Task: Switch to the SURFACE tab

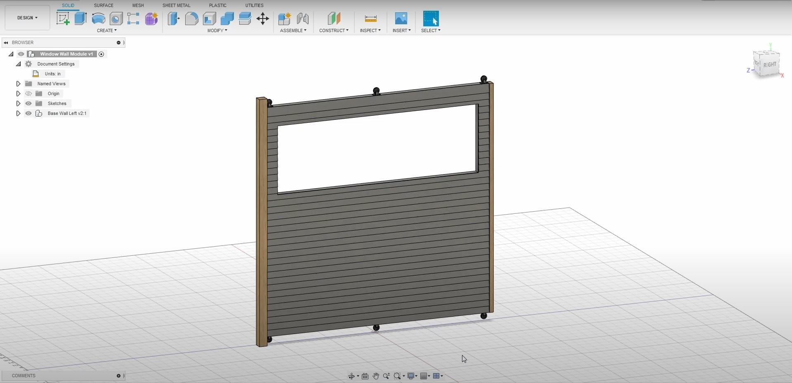Action: (104, 5)
